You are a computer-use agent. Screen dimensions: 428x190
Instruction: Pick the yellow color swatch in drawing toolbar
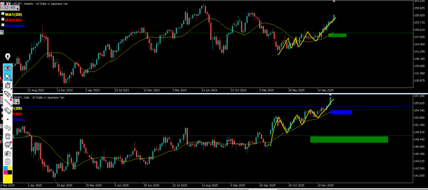[x=8, y=179]
